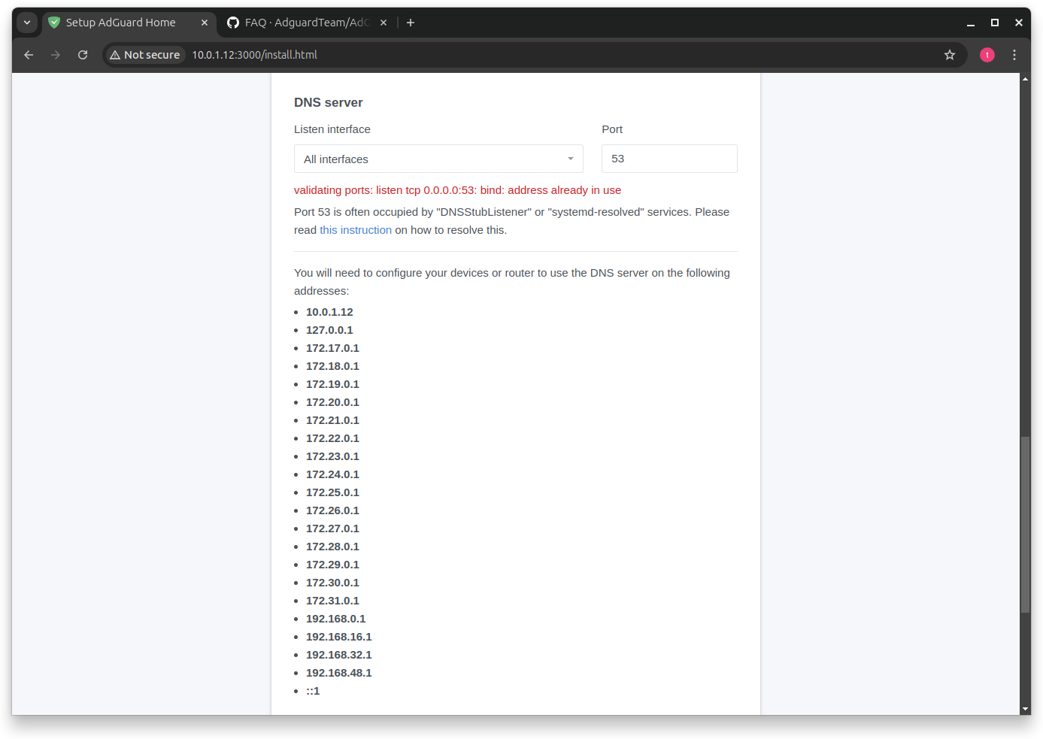Viewport: 1043px width, 739px height.
Task: Open the All interfaces dropdown
Action: [x=438, y=159]
